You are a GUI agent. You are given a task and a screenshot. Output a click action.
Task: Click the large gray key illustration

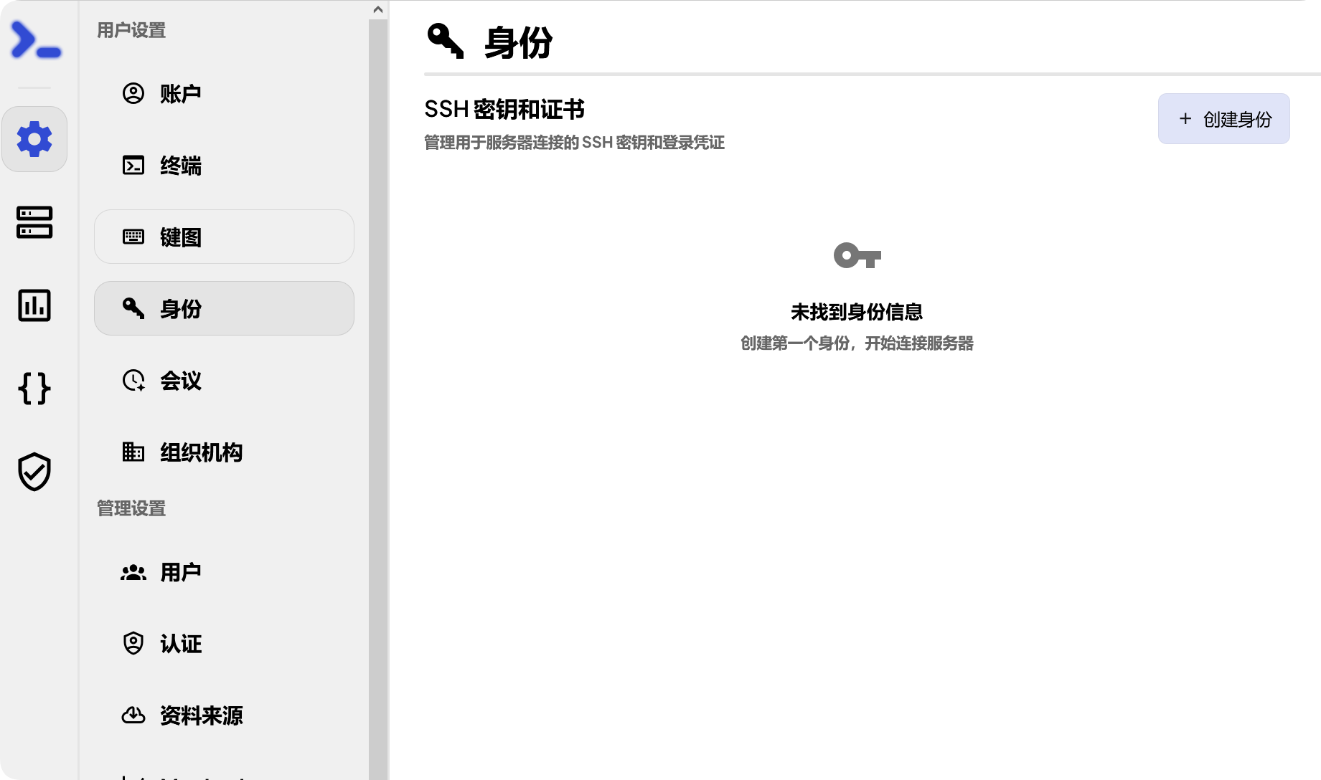[x=857, y=256]
